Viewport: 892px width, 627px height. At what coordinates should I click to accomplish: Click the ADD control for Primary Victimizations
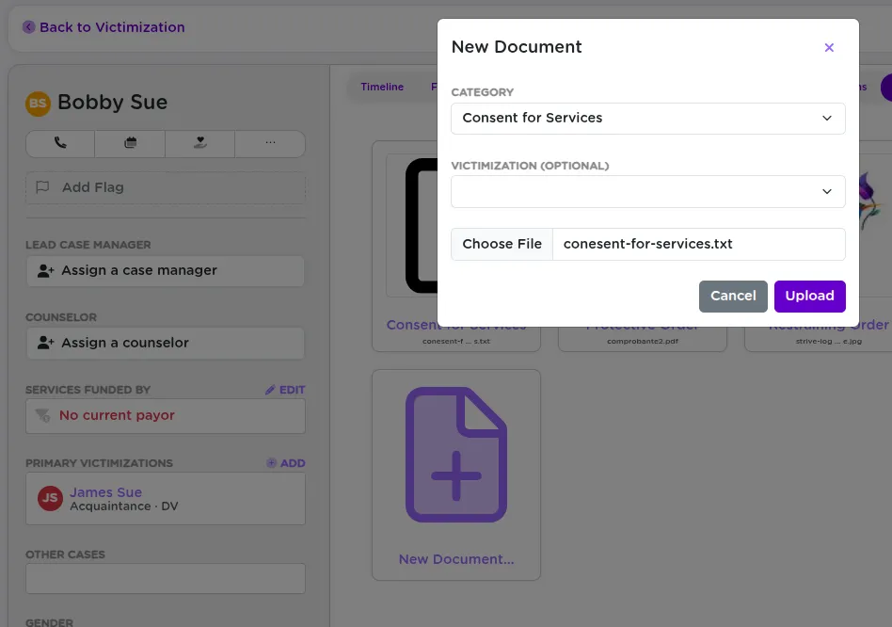[286, 462]
